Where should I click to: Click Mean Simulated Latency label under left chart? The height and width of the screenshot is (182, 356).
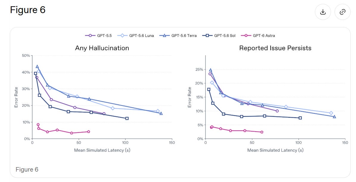102,150
